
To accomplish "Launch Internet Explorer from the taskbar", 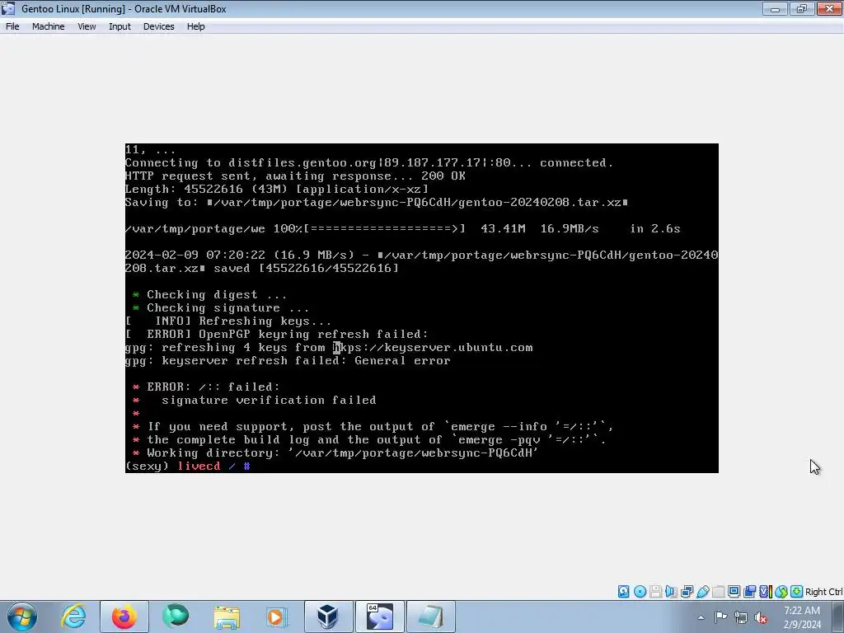I will click(73, 617).
